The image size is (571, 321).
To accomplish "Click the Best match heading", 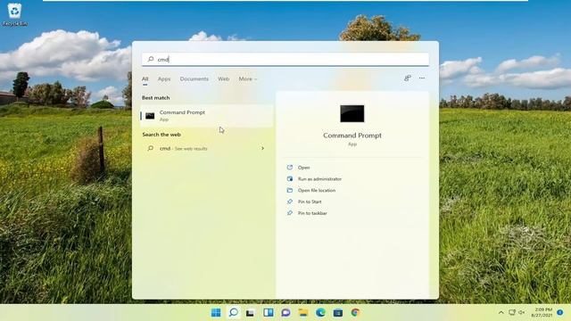I will 155,98.
